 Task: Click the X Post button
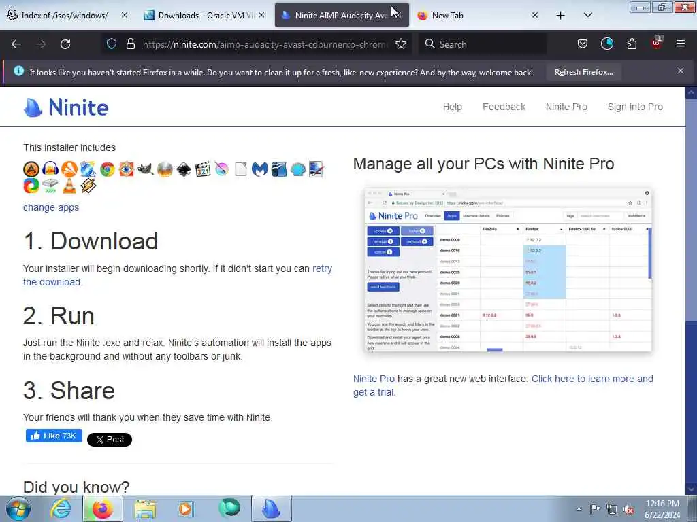pos(110,440)
